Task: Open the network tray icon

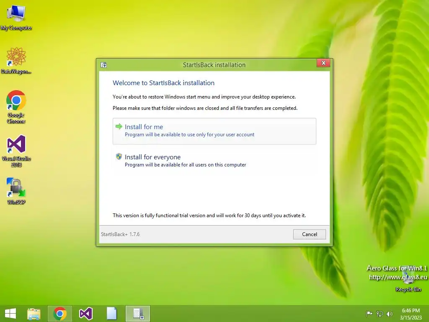Action: coord(380,314)
